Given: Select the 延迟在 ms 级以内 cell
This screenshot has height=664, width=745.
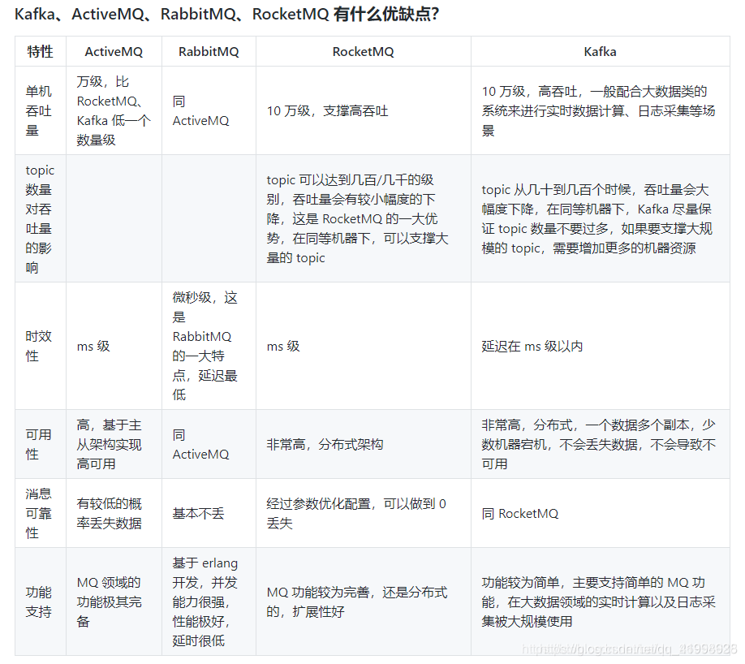Looking at the screenshot, I should [534, 347].
